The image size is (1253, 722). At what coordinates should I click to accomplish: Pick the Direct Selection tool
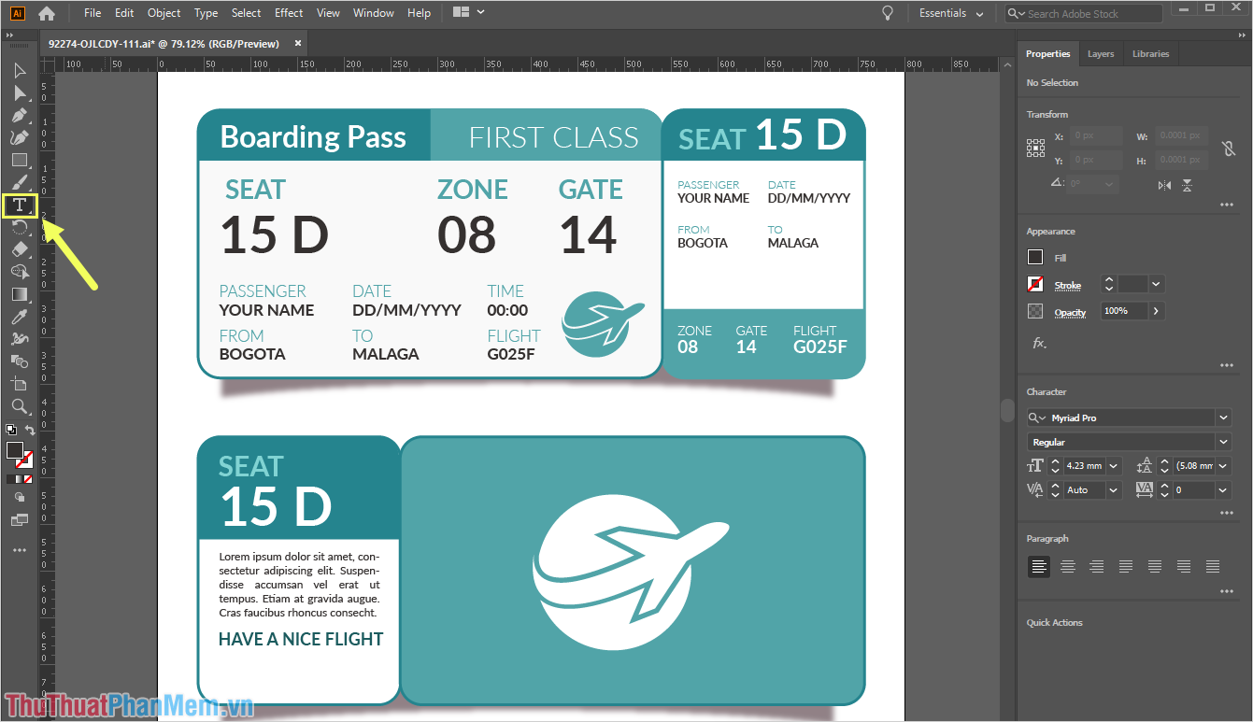pyautogui.click(x=19, y=93)
